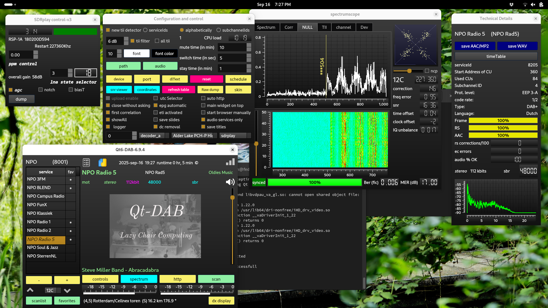The height and width of the screenshot is (308, 548).
Task: Click the blue-yellow documents icon
Action: click(x=102, y=163)
